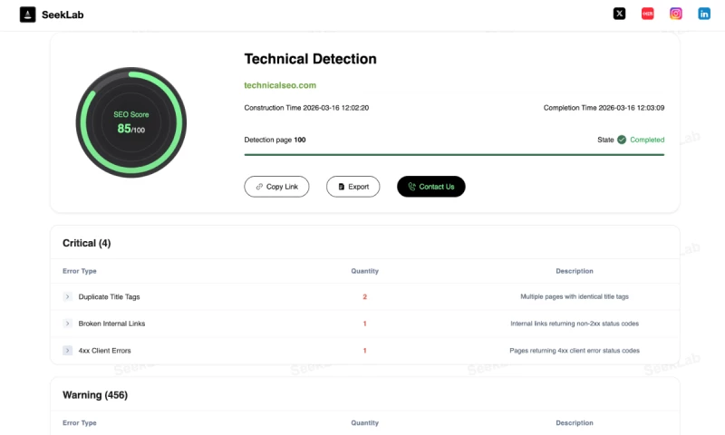The width and height of the screenshot is (725, 435).
Task: Click the Warning table Error Type header
Action: click(80, 423)
